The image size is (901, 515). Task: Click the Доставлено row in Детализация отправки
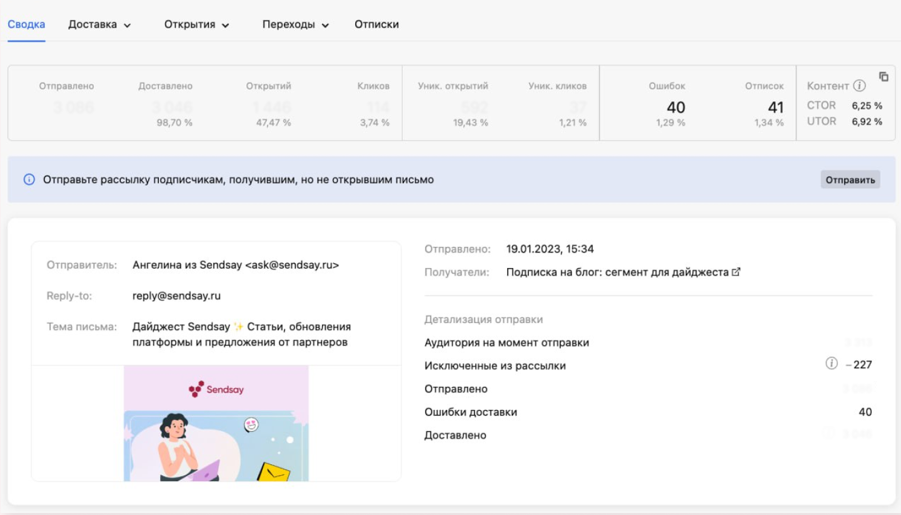pyautogui.click(x=648, y=435)
